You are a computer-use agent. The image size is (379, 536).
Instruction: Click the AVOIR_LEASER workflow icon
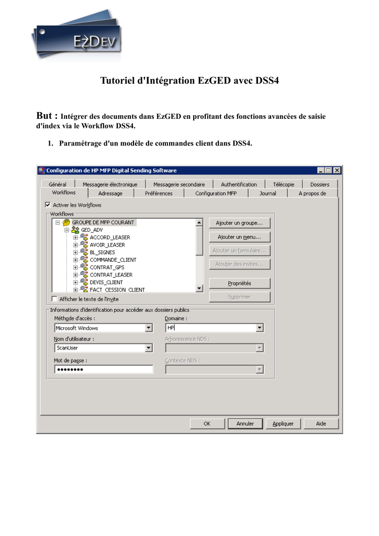click(x=84, y=245)
